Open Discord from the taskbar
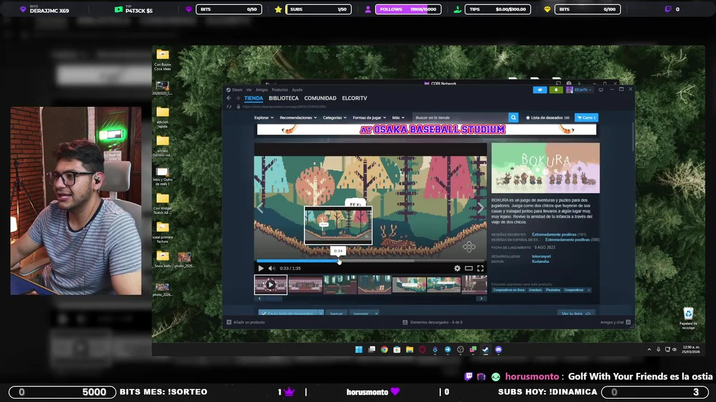The image size is (716, 402). coord(498,350)
